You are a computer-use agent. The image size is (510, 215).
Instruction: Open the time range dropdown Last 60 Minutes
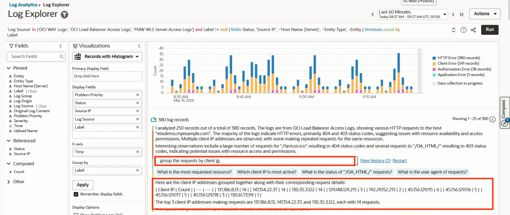tap(413, 14)
